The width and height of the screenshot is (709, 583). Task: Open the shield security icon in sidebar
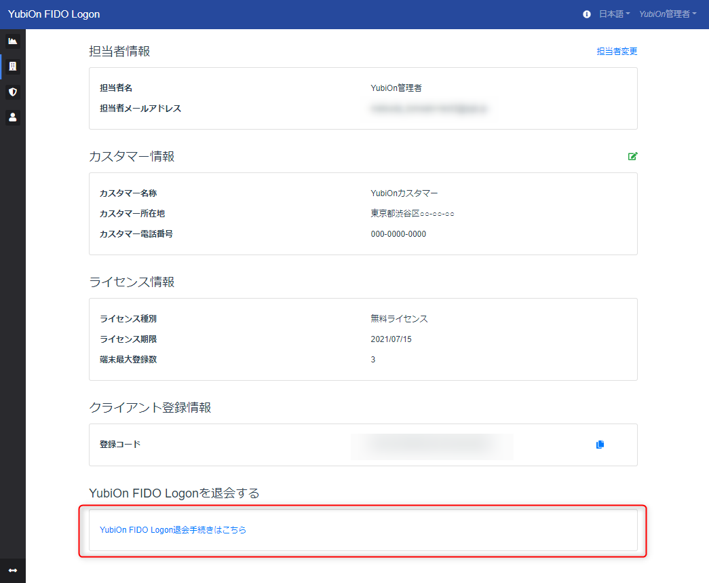13,92
